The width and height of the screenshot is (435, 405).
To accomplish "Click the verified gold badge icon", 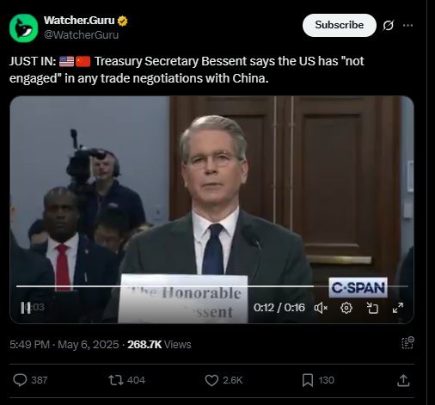I will [x=122, y=21].
